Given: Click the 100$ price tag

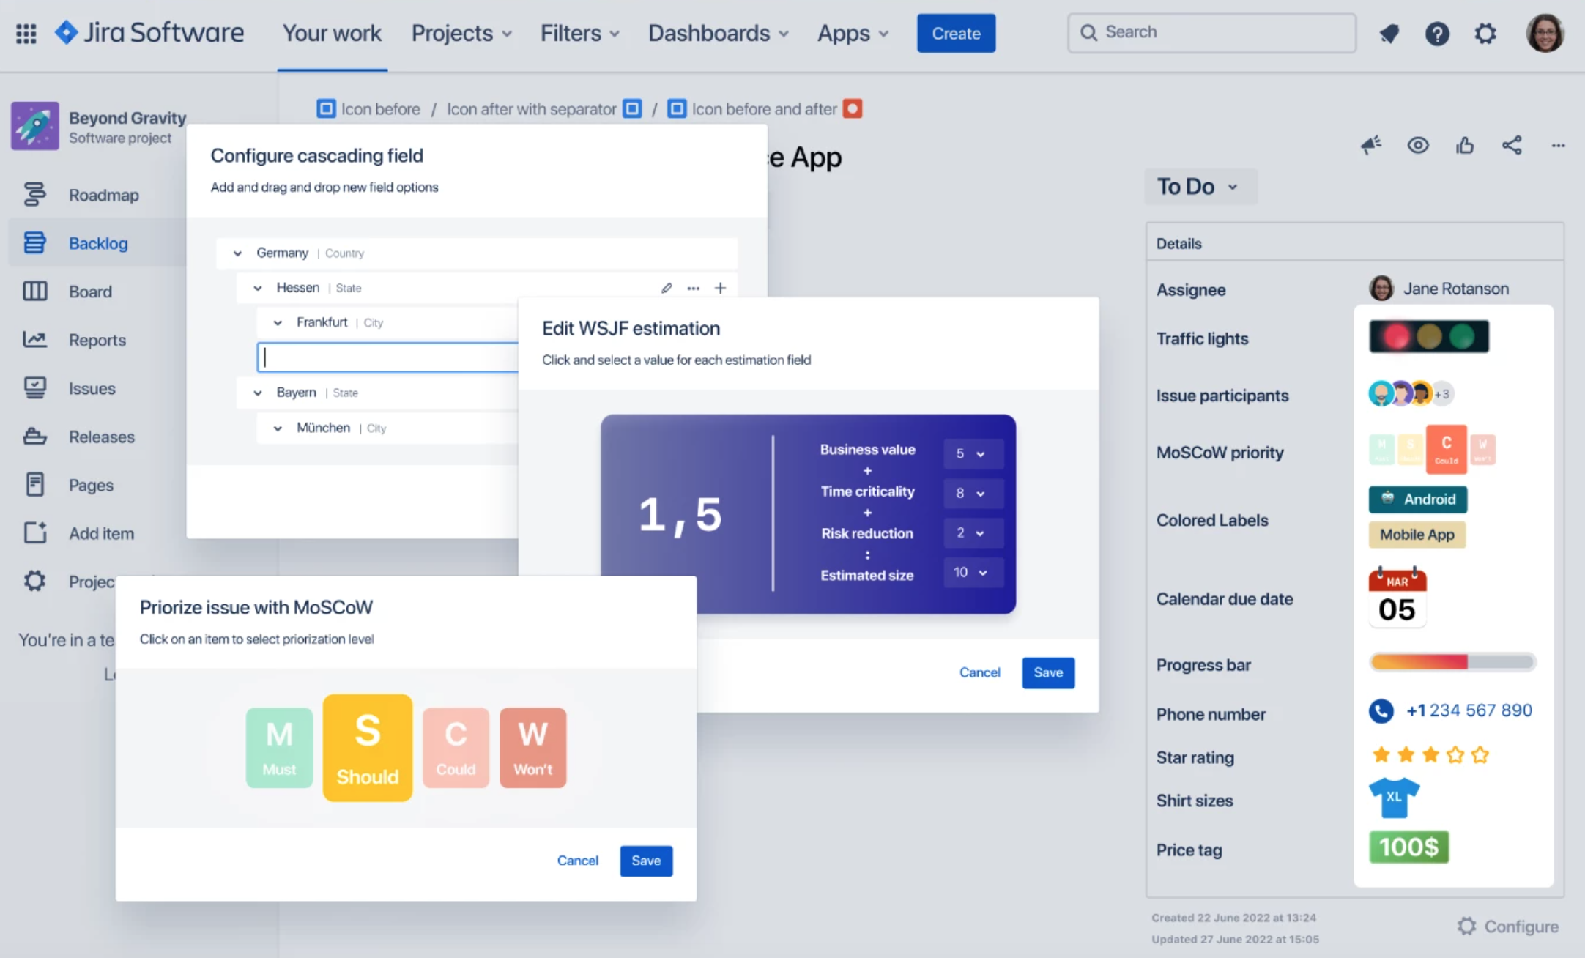Looking at the screenshot, I should (x=1409, y=847).
